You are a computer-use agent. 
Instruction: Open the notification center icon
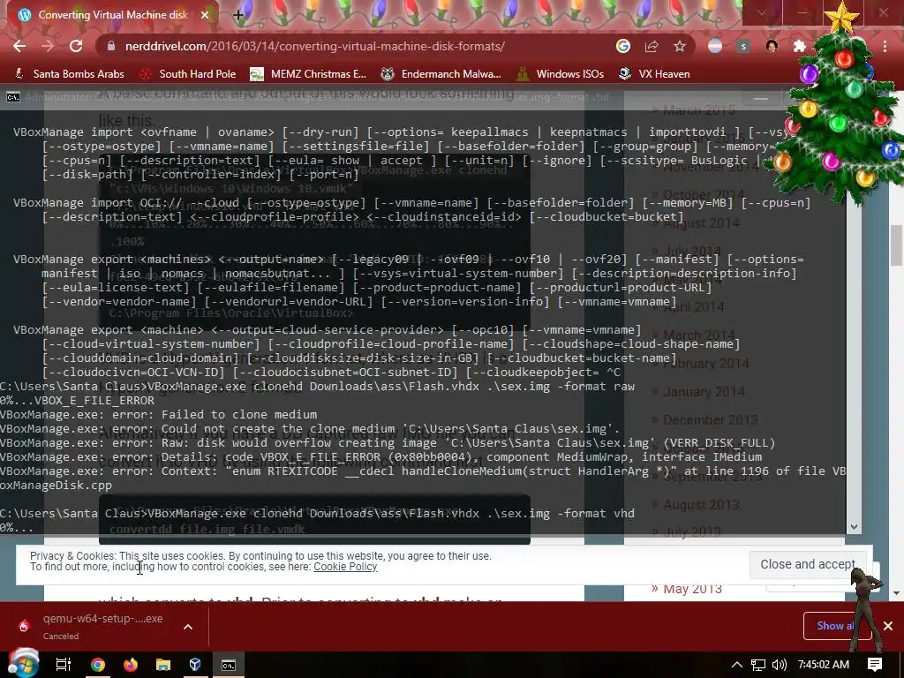(875, 665)
